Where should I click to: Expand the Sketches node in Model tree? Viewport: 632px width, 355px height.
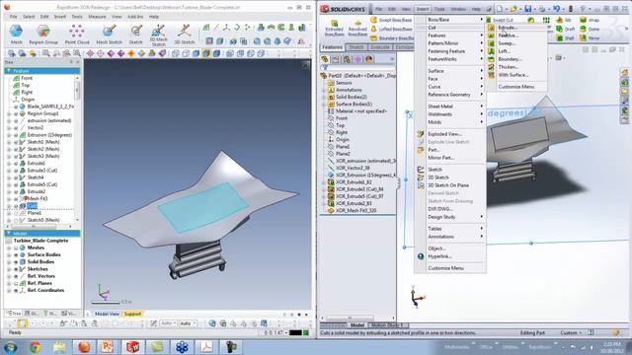click(x=9, y=269)
